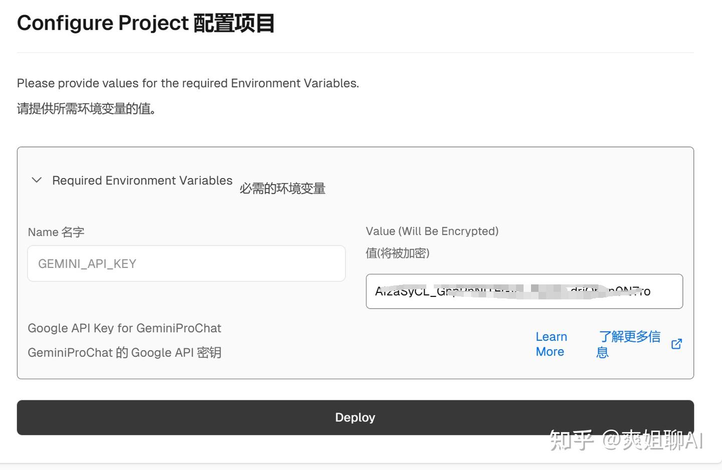The width and height of the screenshot is (722, 470).
Task: Select the Google API Key for GeminiProChat label
Action: tap(124, 328)
